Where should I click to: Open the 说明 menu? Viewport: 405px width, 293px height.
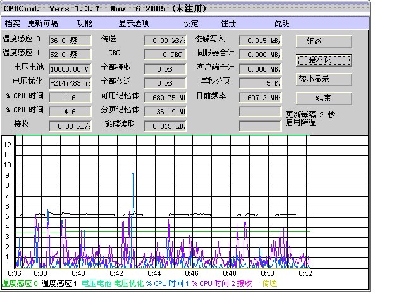[x=282, y=23]
